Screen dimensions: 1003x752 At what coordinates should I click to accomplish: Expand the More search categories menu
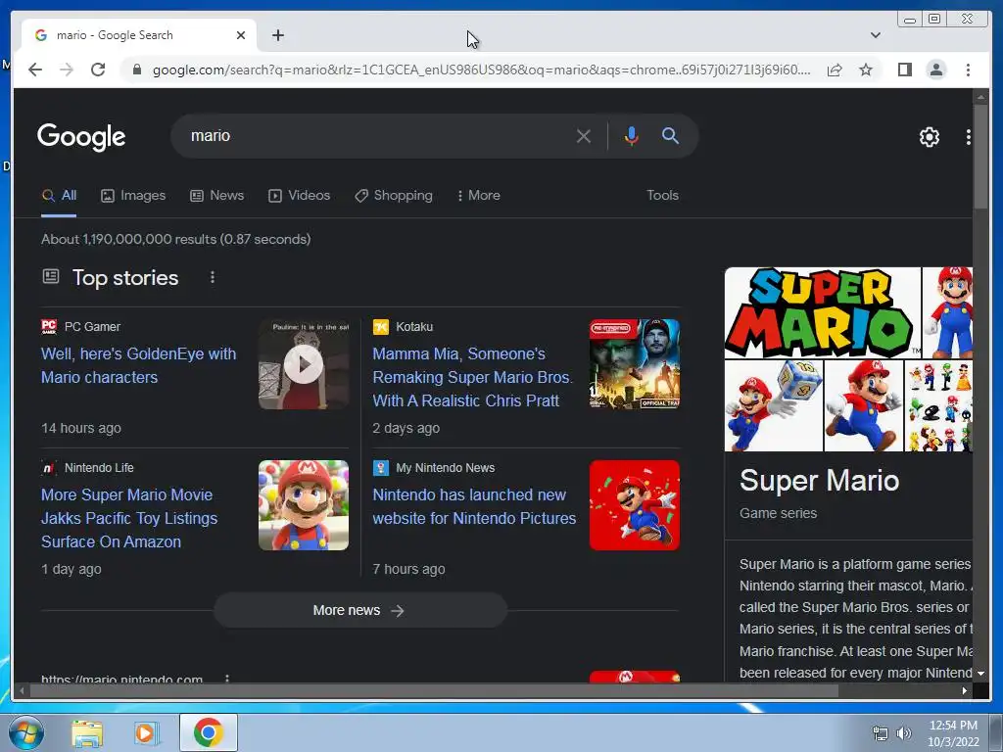point(478,196)
